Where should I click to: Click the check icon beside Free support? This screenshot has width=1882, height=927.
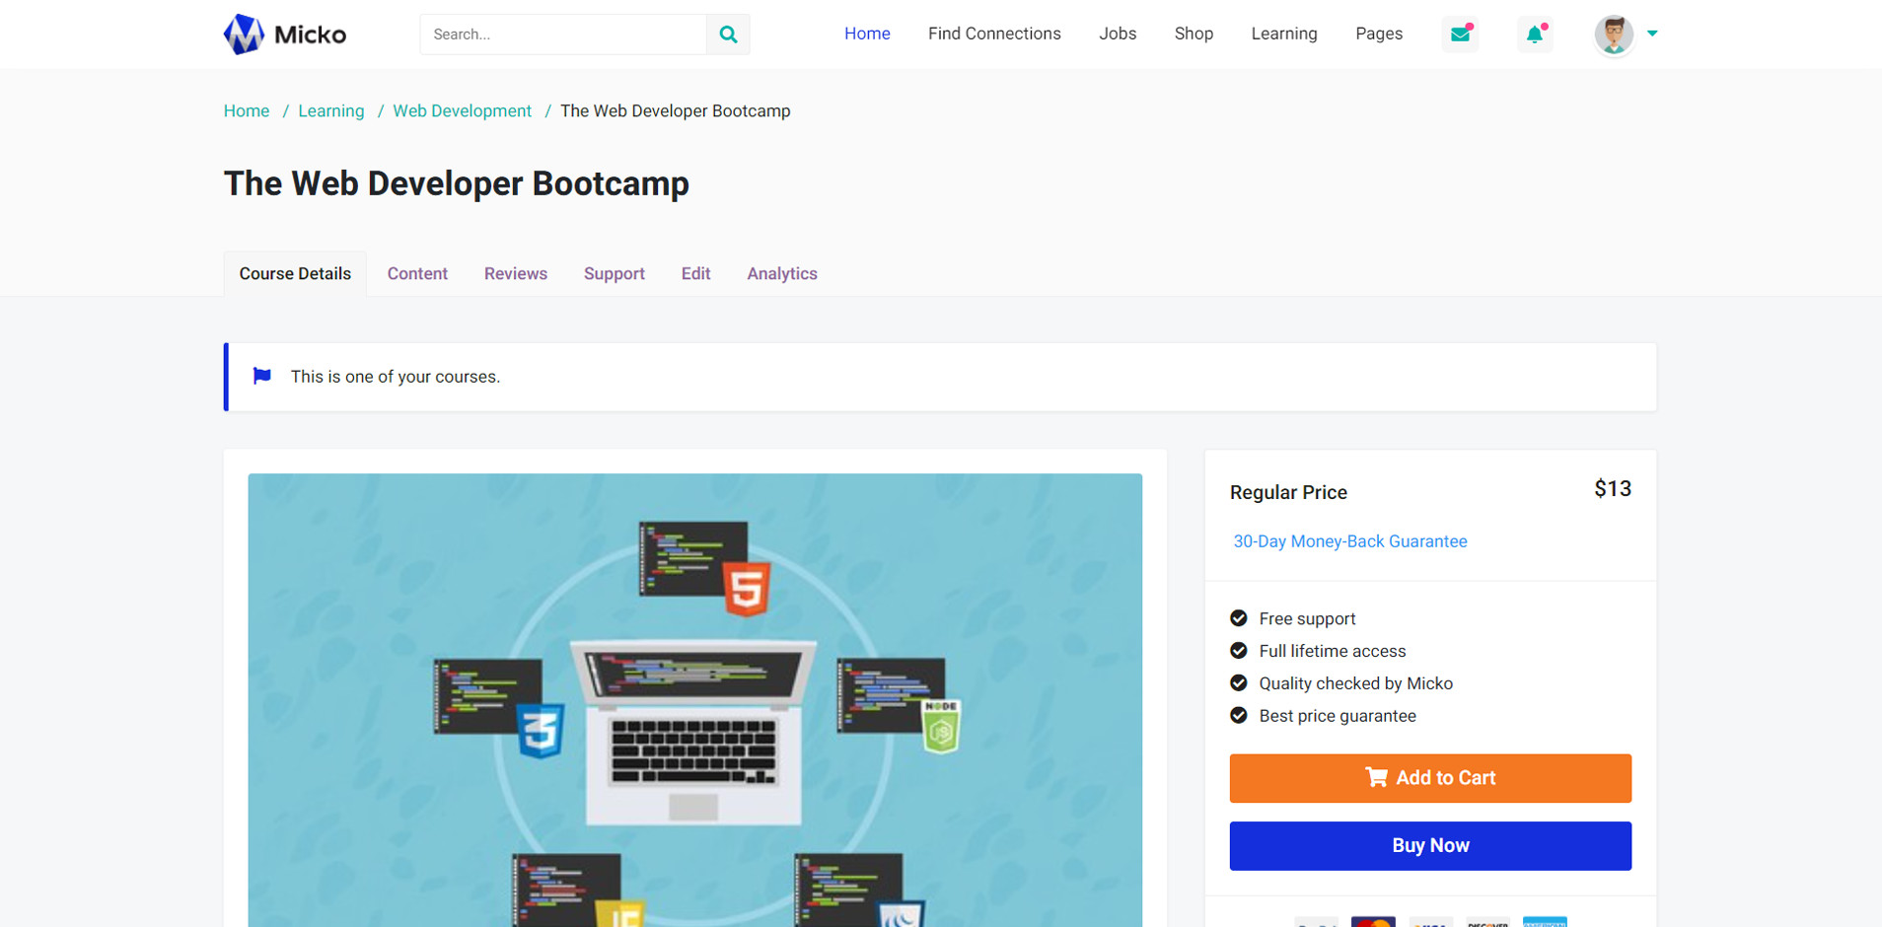(1239, 618)
